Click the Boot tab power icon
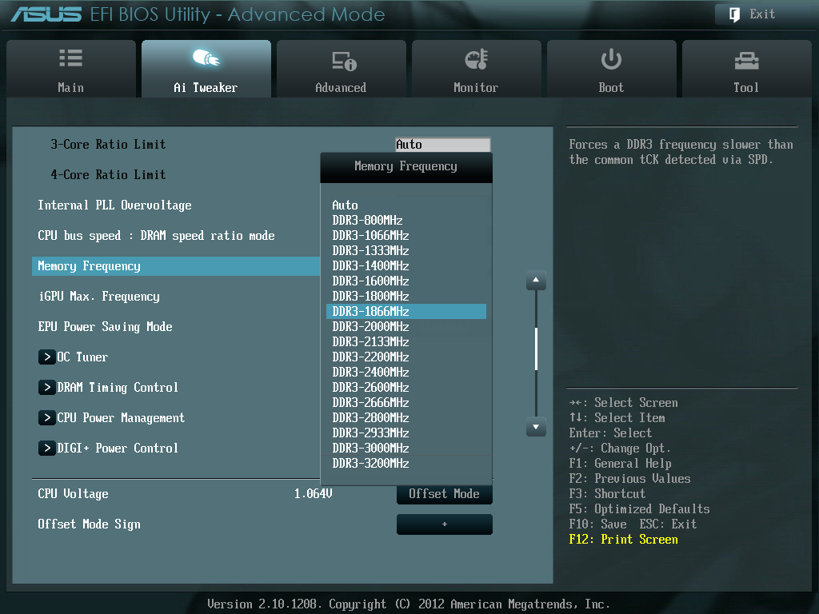Viewport: 819px width, 614px height. [611, 59]
